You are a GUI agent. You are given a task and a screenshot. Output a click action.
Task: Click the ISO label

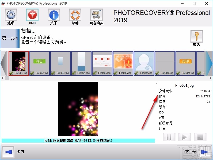161,112
